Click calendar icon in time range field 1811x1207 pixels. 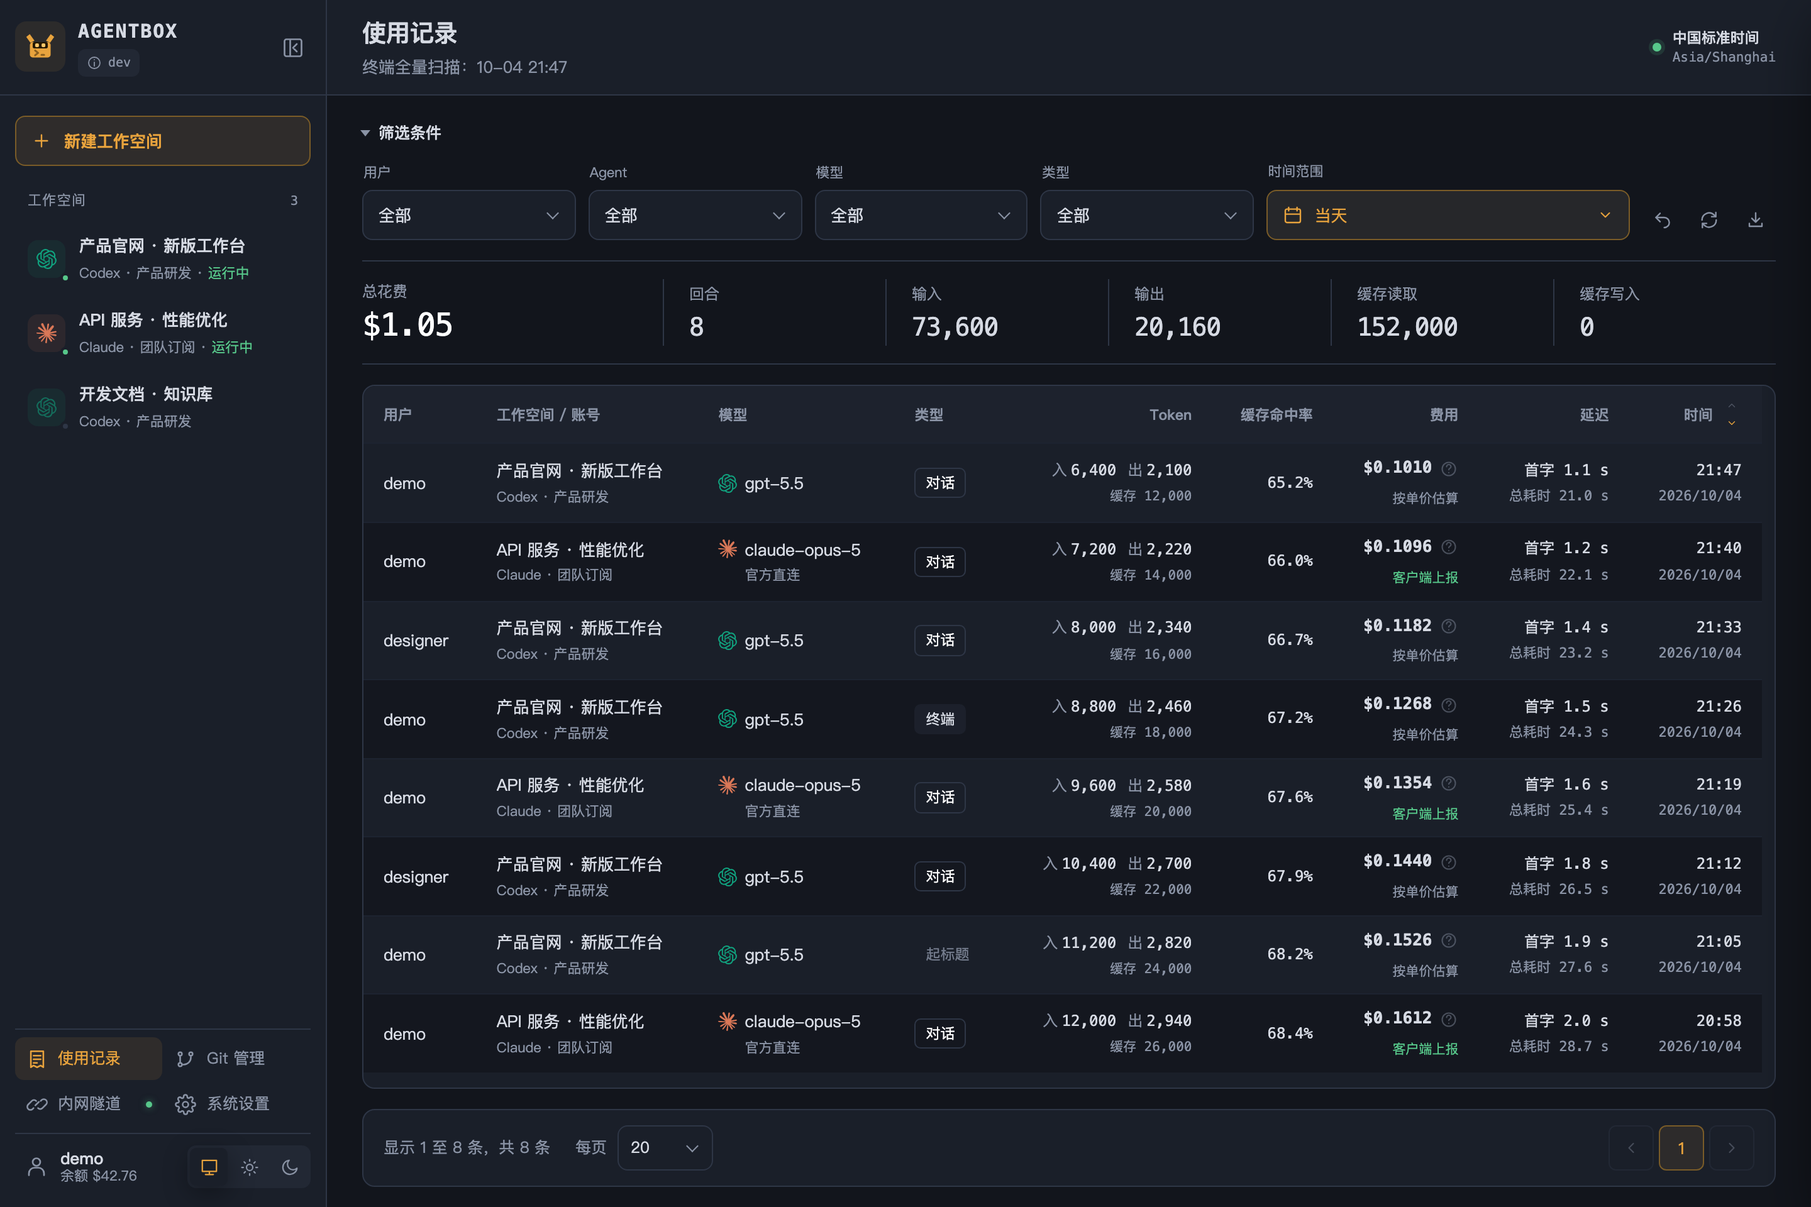(1293, 216)
